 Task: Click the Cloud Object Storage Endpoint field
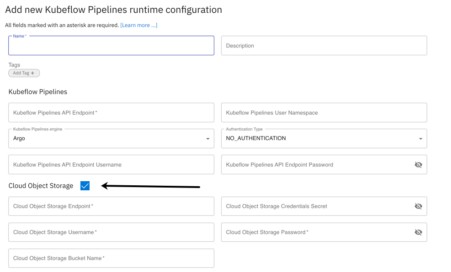point(111,206)
